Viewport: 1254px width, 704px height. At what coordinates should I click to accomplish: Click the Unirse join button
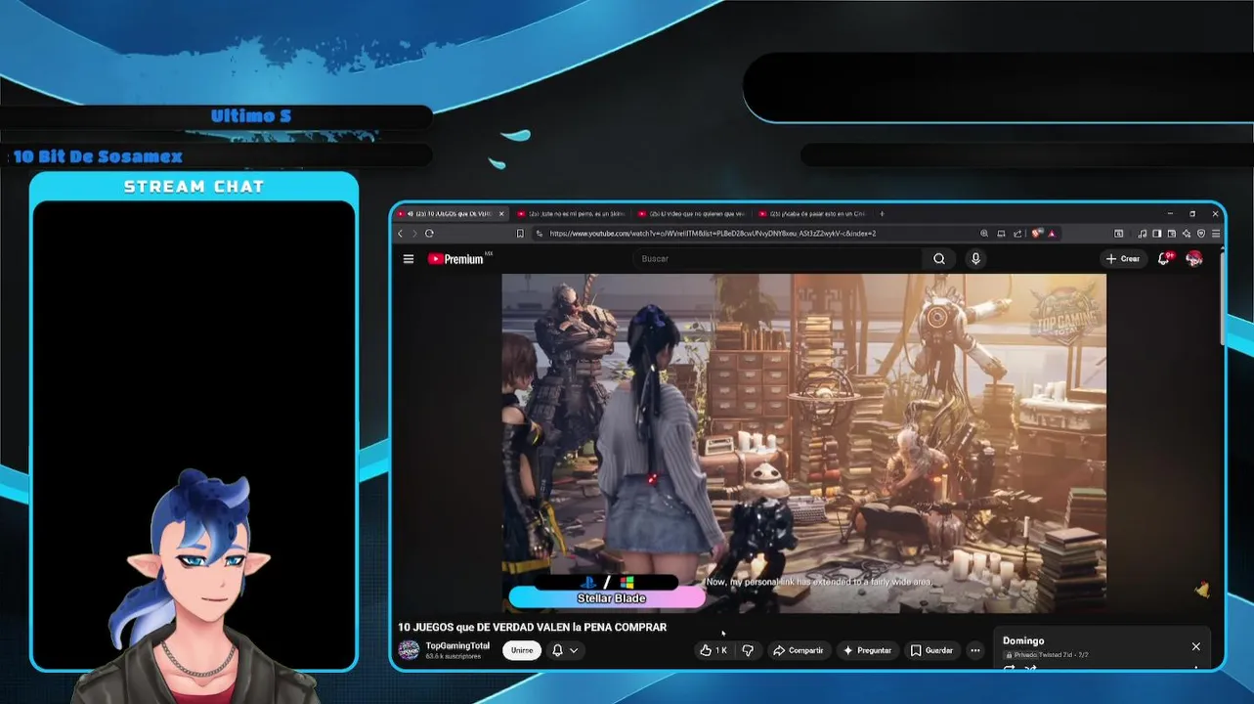pos(522,650)
